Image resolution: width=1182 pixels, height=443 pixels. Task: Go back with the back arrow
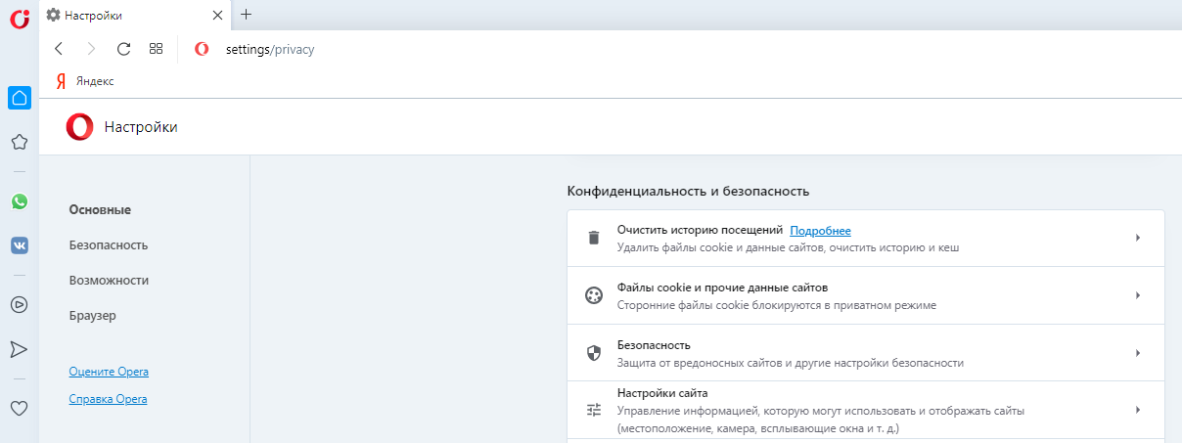[x=59, y=48]
